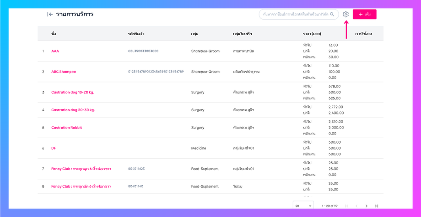Viewport: 421px width, 217px height.
Task: Click Shampoo-Groom group in ABC Shampoo row
Action: click(205, 72)
